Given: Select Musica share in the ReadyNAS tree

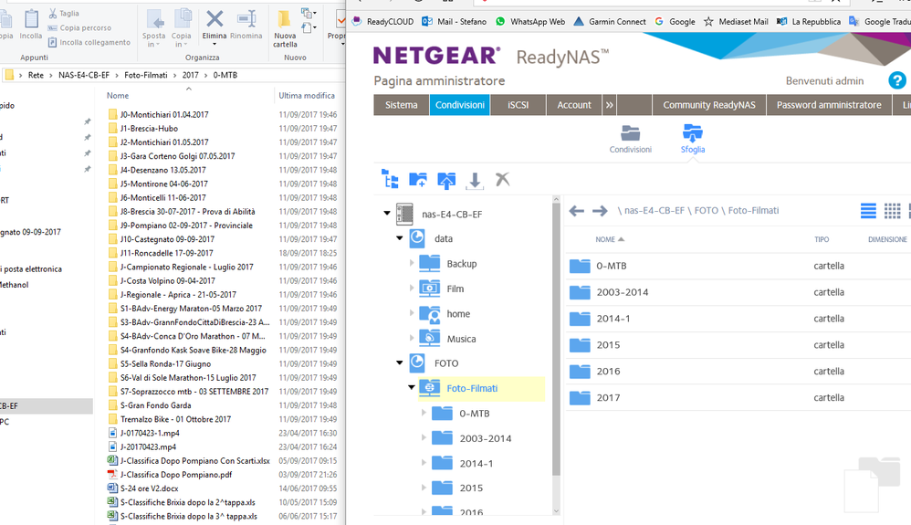Looking at the screenshot, I should pos(461,339).
